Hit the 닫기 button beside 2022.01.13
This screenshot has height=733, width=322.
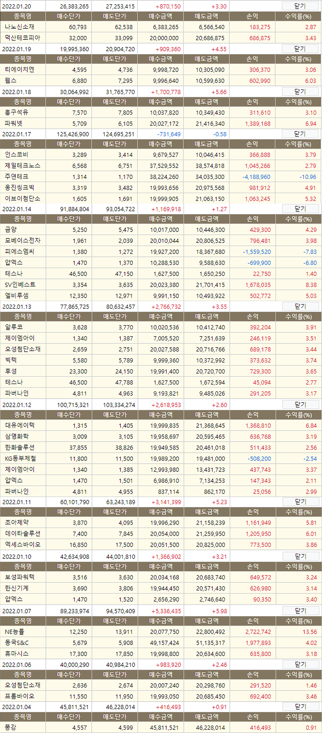click(300, 306)
